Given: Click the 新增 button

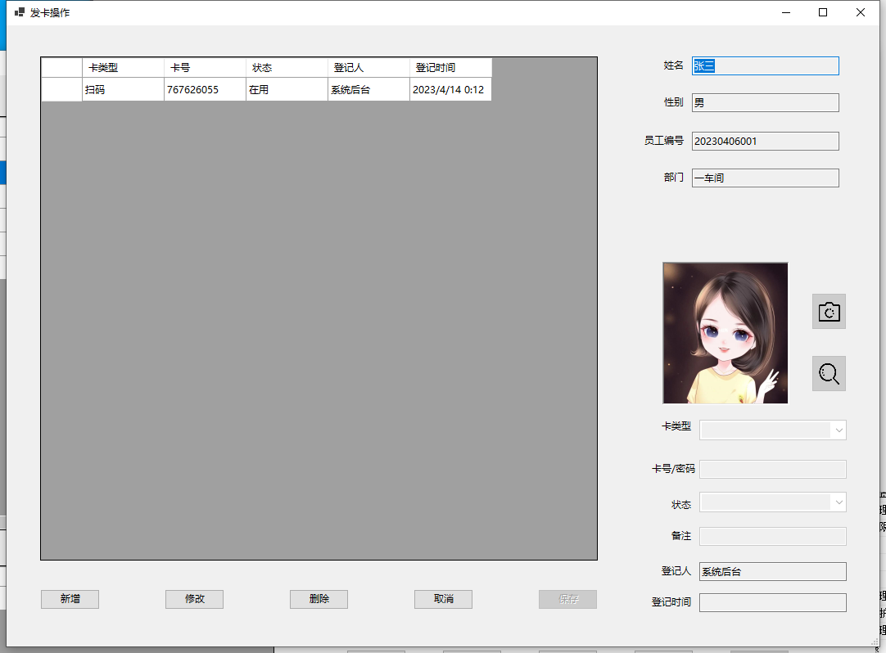Looking at the screenshot, I should pos(70,599).
